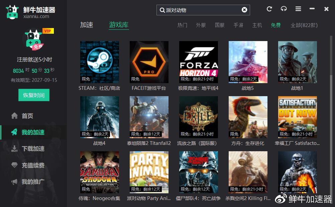Clear the search box with the X icon
335x207 pixels.
244,10
